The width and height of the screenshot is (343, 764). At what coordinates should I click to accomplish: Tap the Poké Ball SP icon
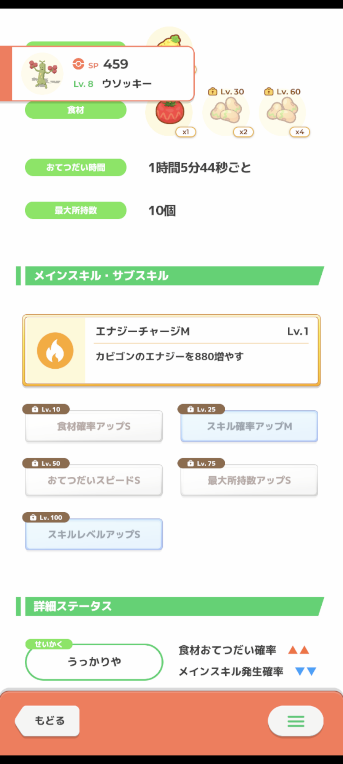pos(78,64)
